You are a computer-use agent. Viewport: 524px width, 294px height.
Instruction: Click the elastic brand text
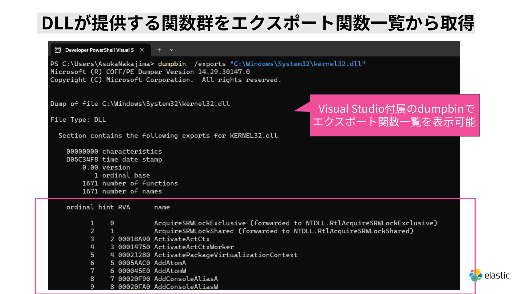[497, 275]
